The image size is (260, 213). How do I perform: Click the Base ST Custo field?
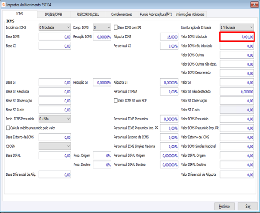(x=55, y=110)
